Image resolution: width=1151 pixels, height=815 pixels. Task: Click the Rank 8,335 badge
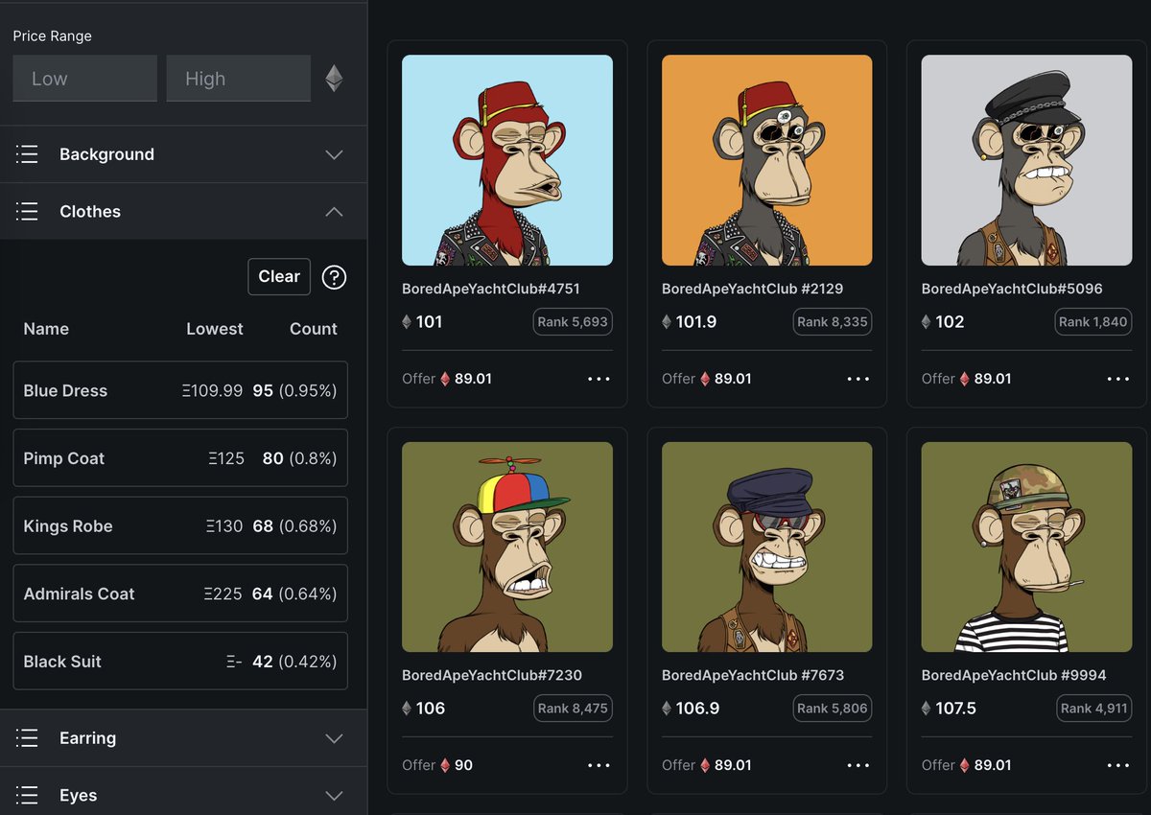point(833,322)
